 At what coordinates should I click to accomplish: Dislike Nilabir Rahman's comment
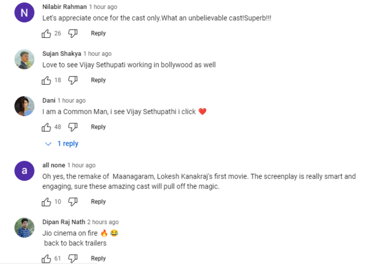[73, 33]
